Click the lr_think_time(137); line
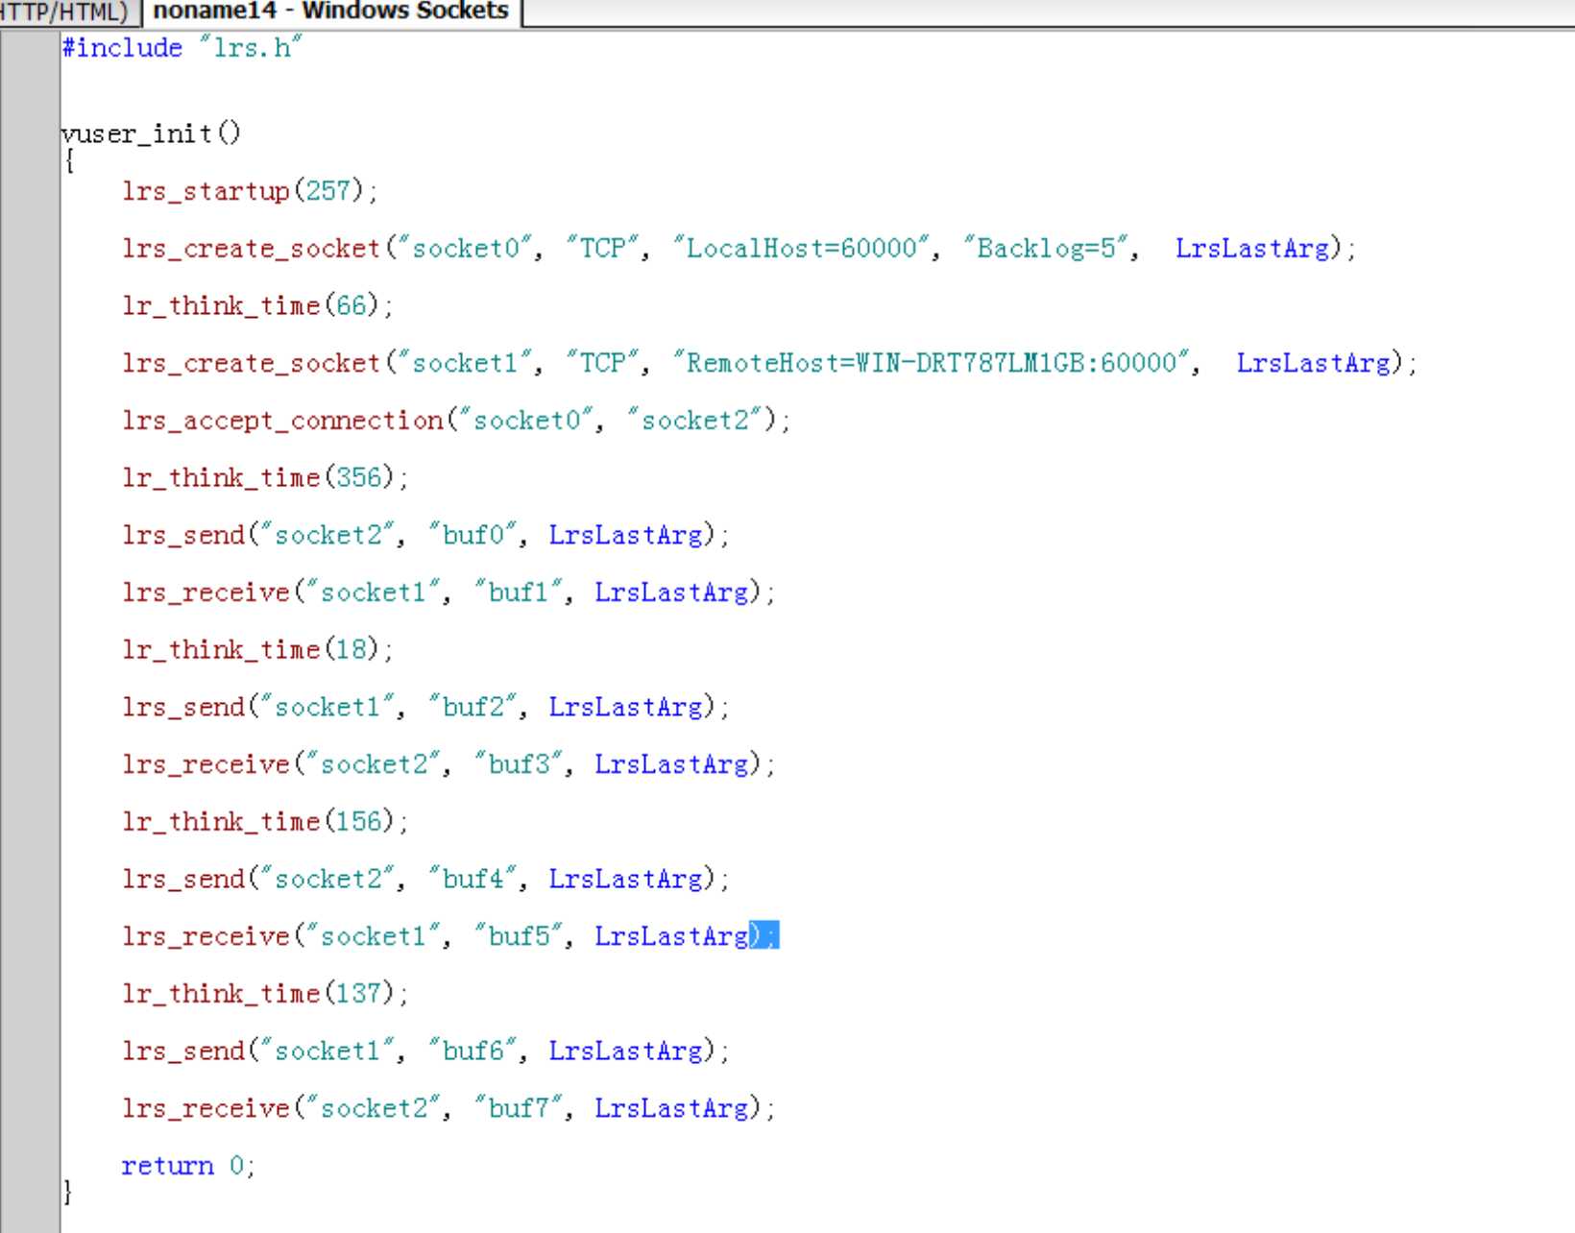The image size is (1575, 1233). (265, 993)
